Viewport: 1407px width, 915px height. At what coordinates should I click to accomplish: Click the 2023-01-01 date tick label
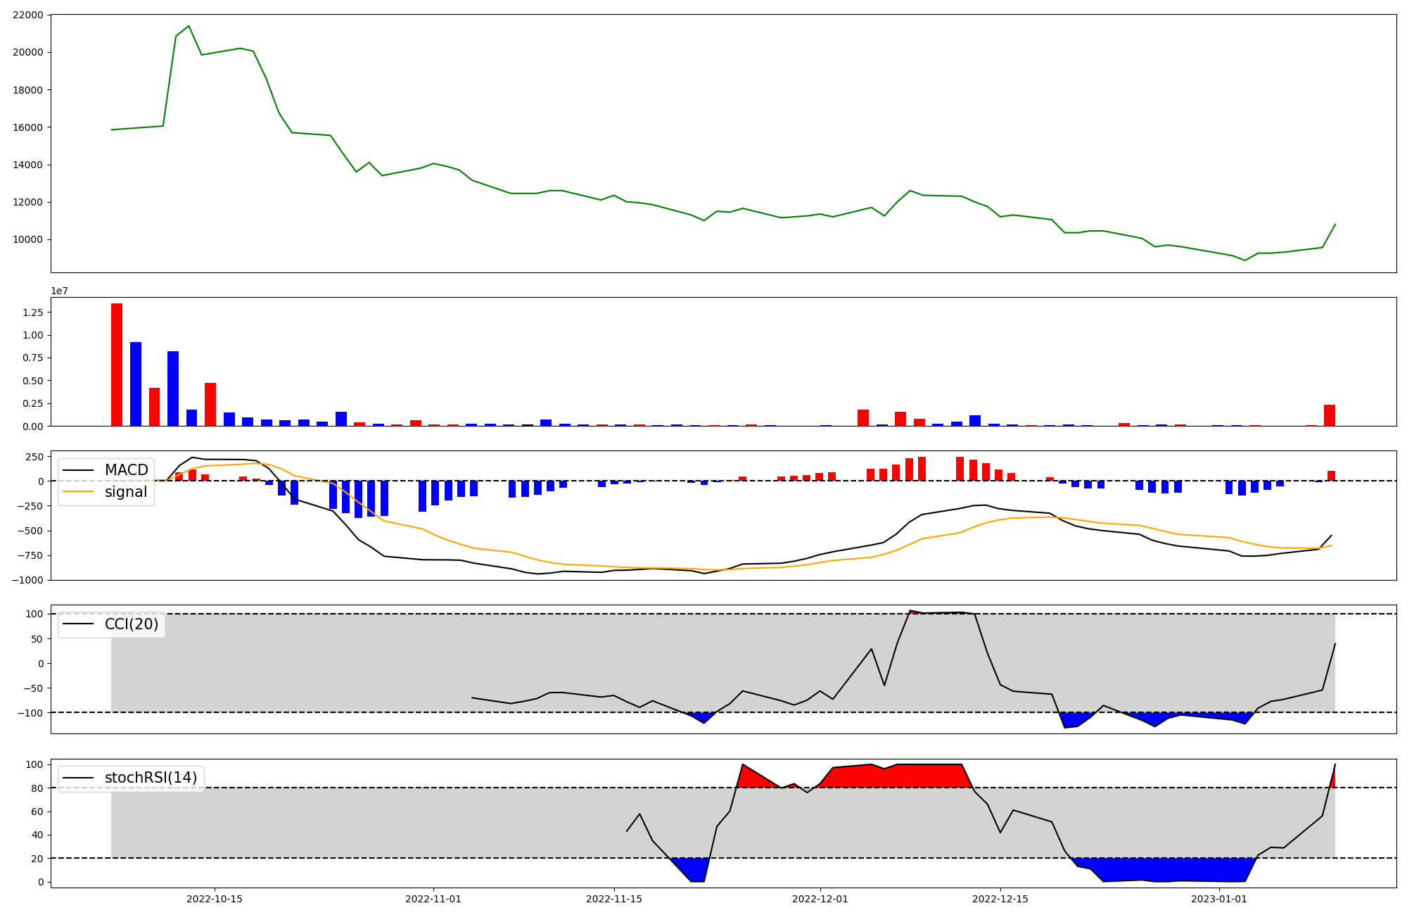pos(1219,899)
